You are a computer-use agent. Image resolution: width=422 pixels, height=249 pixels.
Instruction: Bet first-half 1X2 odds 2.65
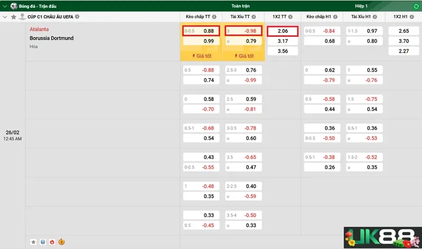(x=404, y=31)
